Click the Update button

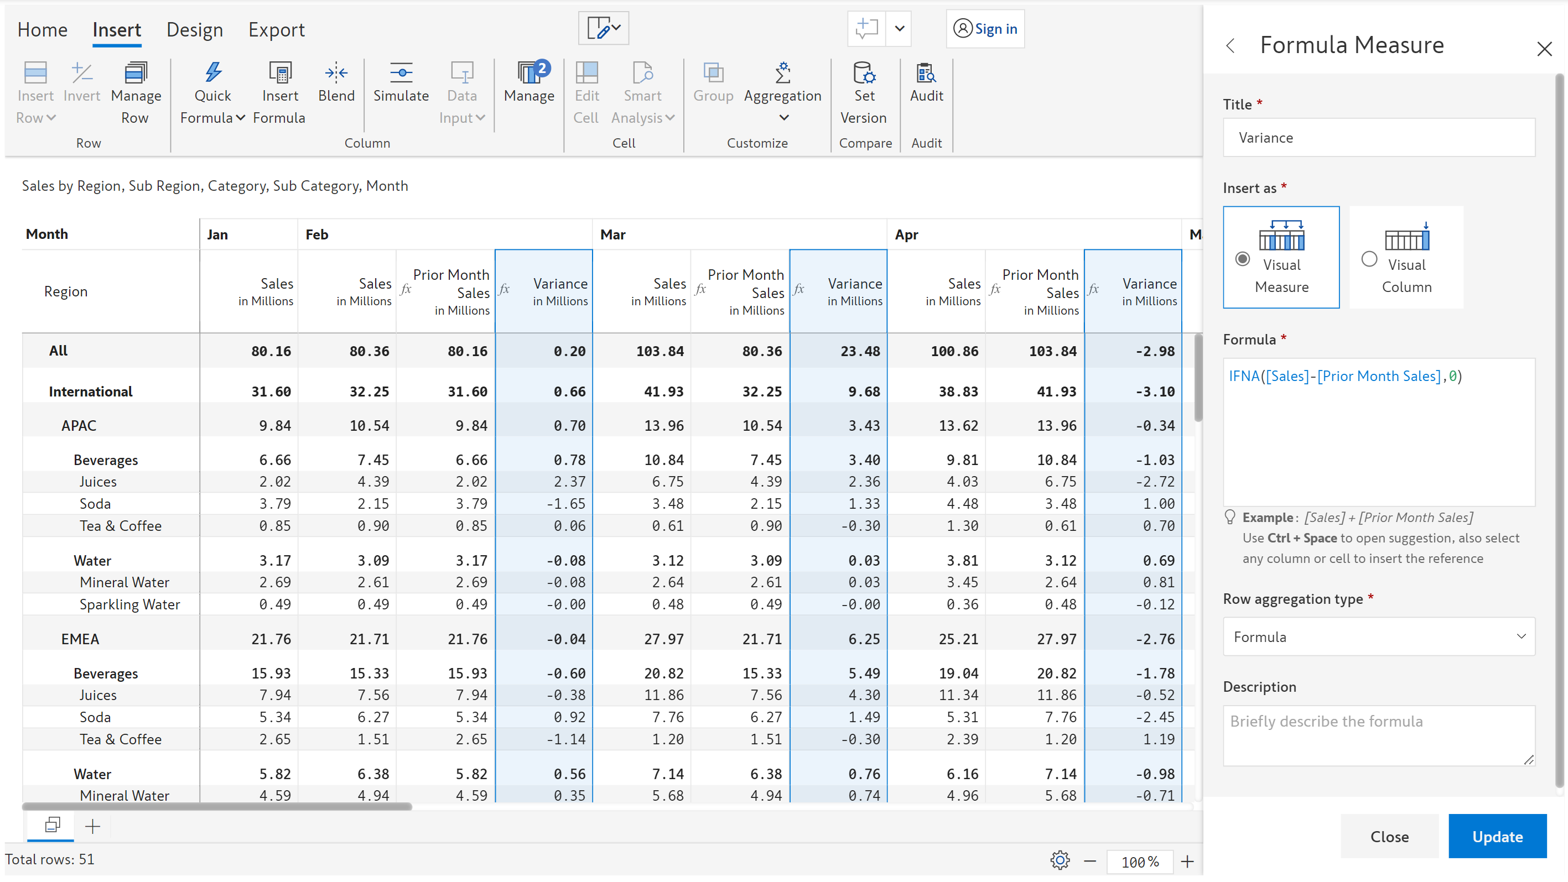point(1497,836)
